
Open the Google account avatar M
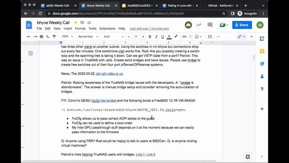pyautogui.click(x=260, y=25)
